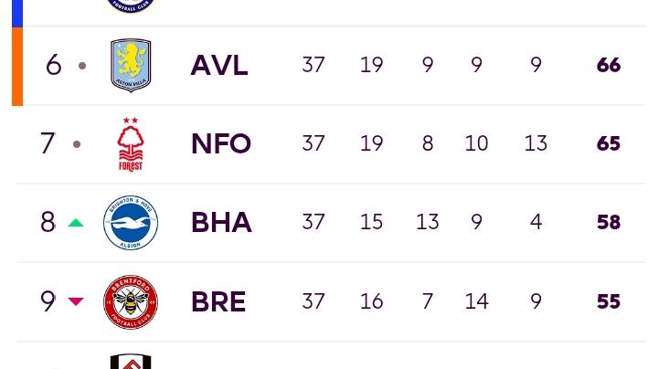
Task: Open the BHA team link
Action: click(x=221, y=222)
